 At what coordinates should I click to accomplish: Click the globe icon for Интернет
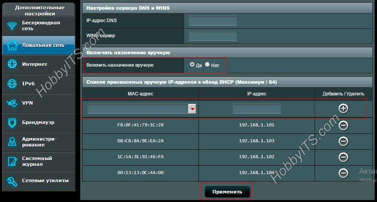coord(12,64)
